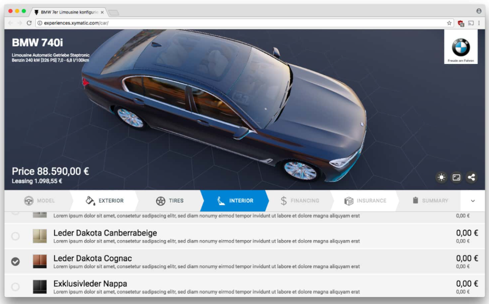The height and width of the screenshot is (304, 489).
Task: Open the red shield extension icon
Action: click(460, 23)
